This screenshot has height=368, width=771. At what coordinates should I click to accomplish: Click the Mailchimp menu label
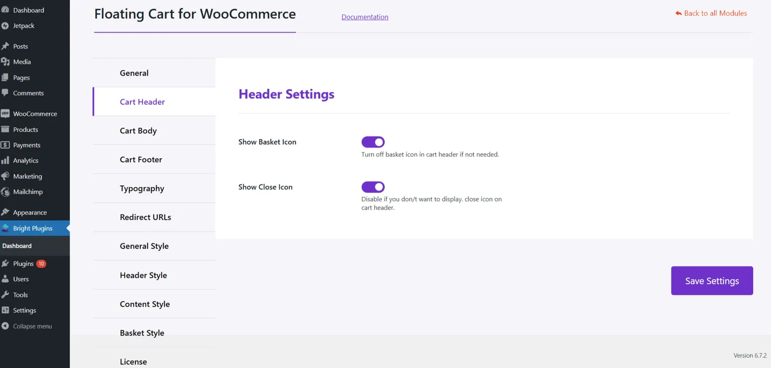coord(28,192)
